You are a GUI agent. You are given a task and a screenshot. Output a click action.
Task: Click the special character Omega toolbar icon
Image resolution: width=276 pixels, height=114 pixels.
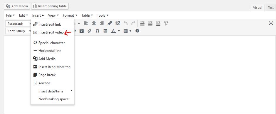pyautogui.click(x=97, y=31)
